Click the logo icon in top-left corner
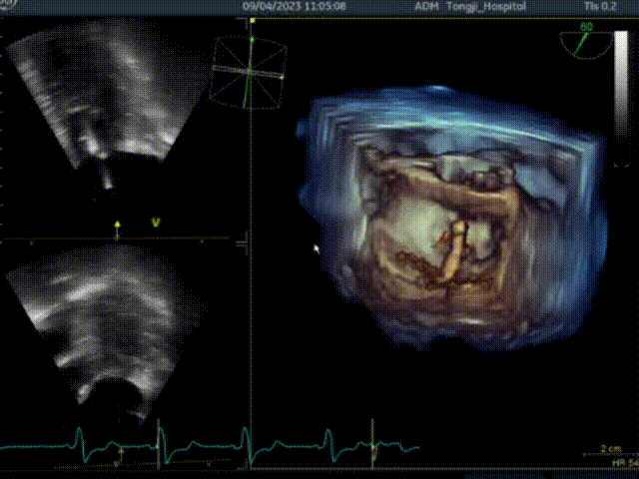 [3, 5]
